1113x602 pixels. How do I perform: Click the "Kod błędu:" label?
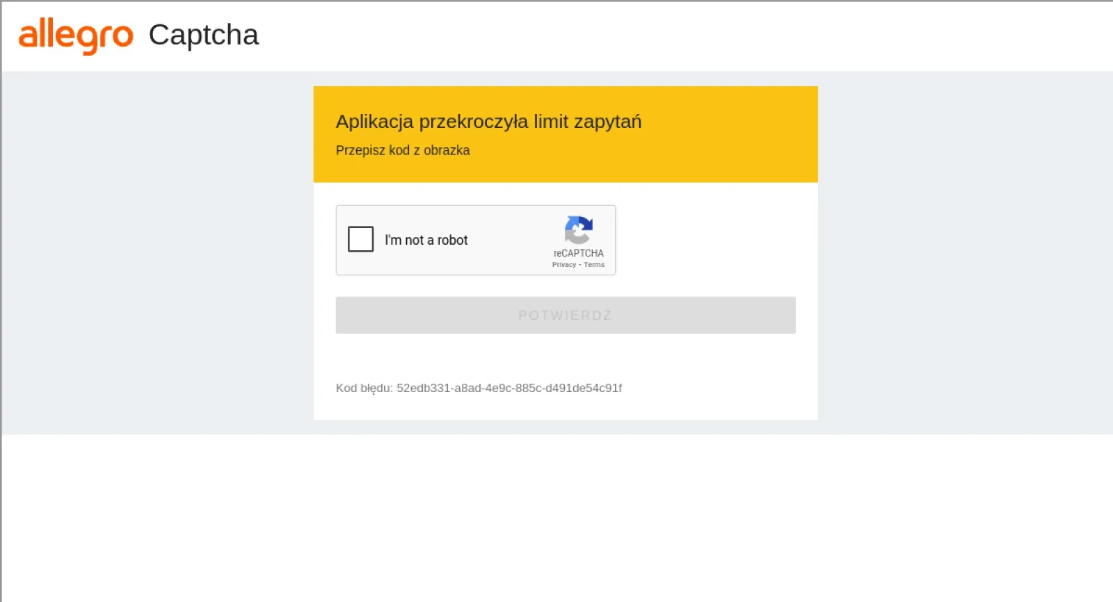coord(364,388)
